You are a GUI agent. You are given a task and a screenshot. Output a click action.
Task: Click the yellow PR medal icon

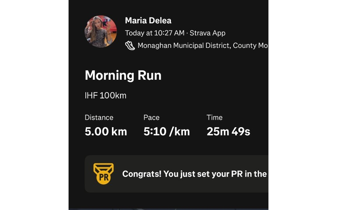(103, 173)
